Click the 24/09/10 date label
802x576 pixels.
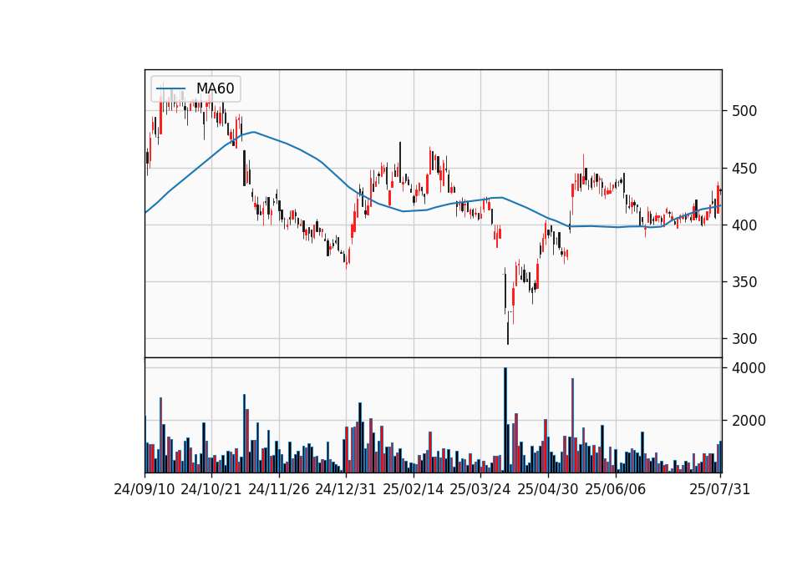(x=145, y=489)
